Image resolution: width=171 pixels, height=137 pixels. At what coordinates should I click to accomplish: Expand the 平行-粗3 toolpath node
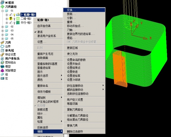[x=7, y=23]
